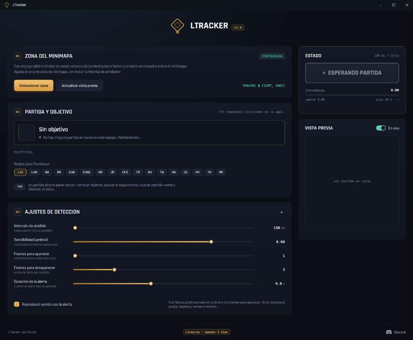
Task: Click the Sin objetivo target card
Action: point(149,133)
